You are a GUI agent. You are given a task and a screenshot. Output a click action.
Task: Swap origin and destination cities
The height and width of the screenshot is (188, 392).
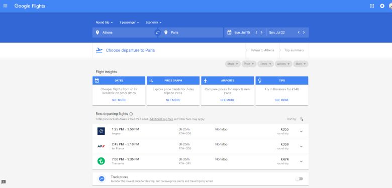(x=157, y=33)
